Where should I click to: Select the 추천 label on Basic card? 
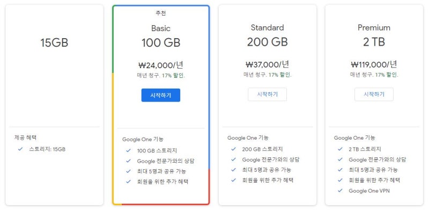[x=160, y=13]
